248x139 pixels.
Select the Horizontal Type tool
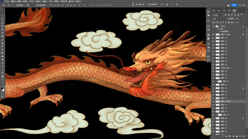pyautogui.click(x=2, y=66)
